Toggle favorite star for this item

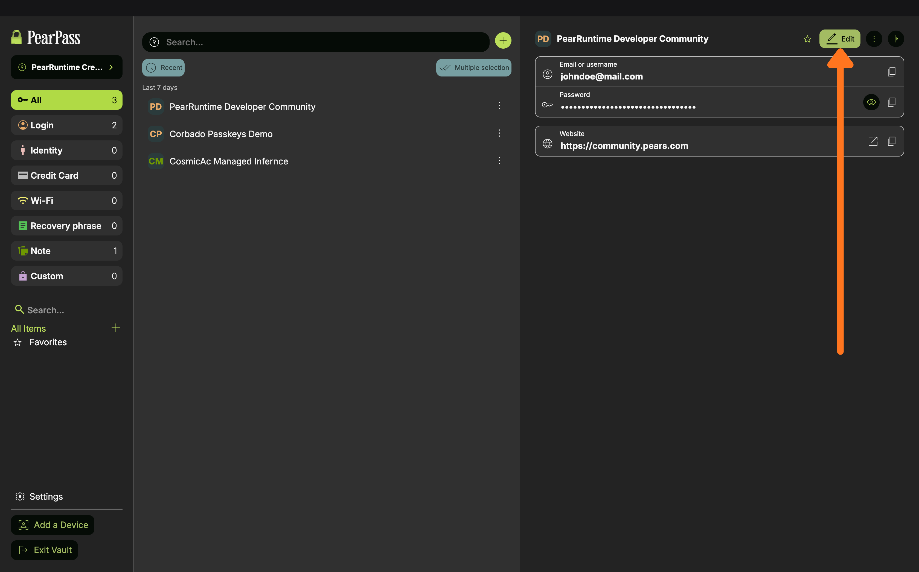tap(807, 39)
